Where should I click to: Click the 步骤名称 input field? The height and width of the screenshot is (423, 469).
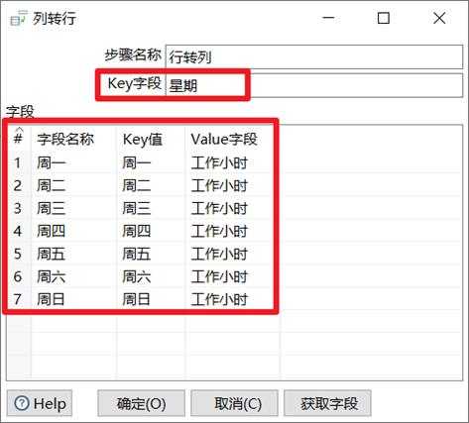coord(313,56)
